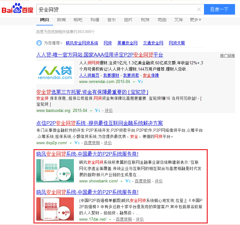Open the 我要理财 sublink

(111, 75)
